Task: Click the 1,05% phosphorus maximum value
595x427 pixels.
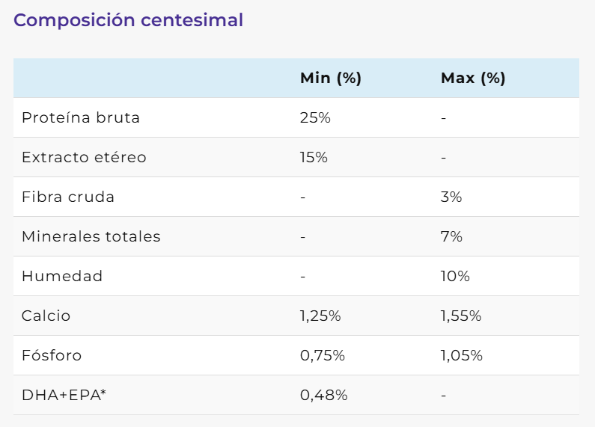Action: tap(462, 356)
